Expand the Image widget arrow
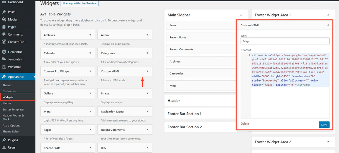 tap(147, 94)
